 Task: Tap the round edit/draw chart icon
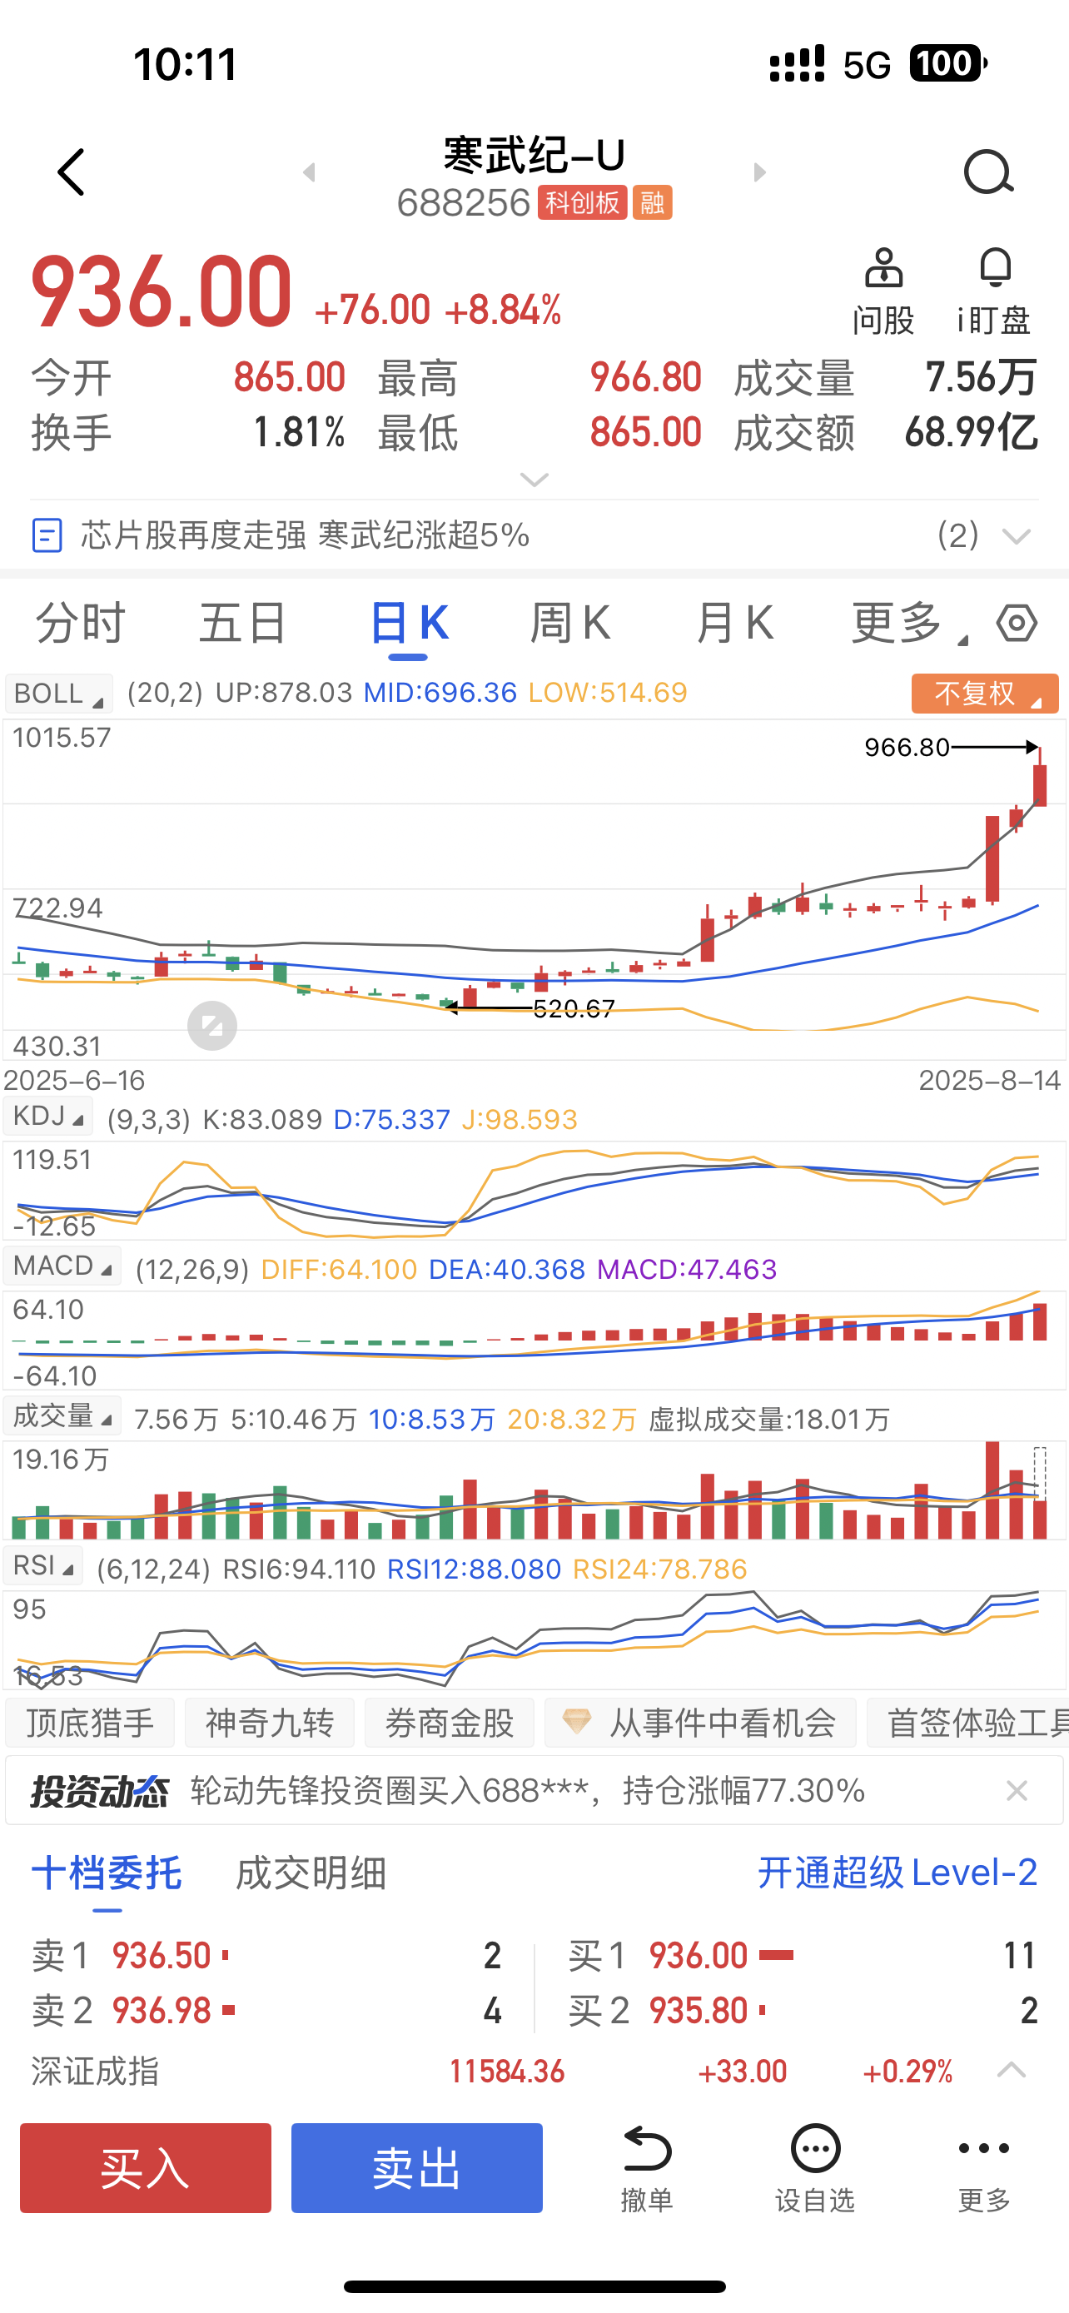[x=211, y=1026]
